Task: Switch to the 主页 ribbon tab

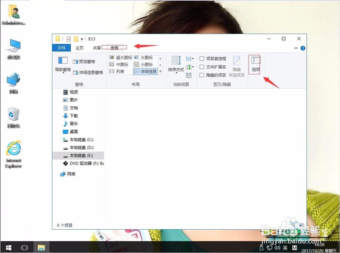Action: click(x=79, y=48)
